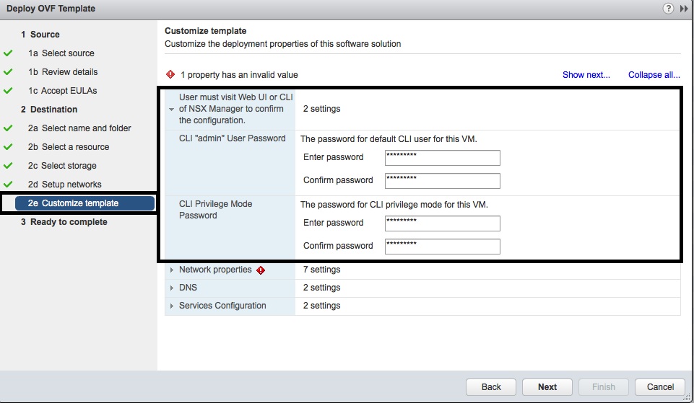Click green checkmark next to Select source

pos(8,53)
